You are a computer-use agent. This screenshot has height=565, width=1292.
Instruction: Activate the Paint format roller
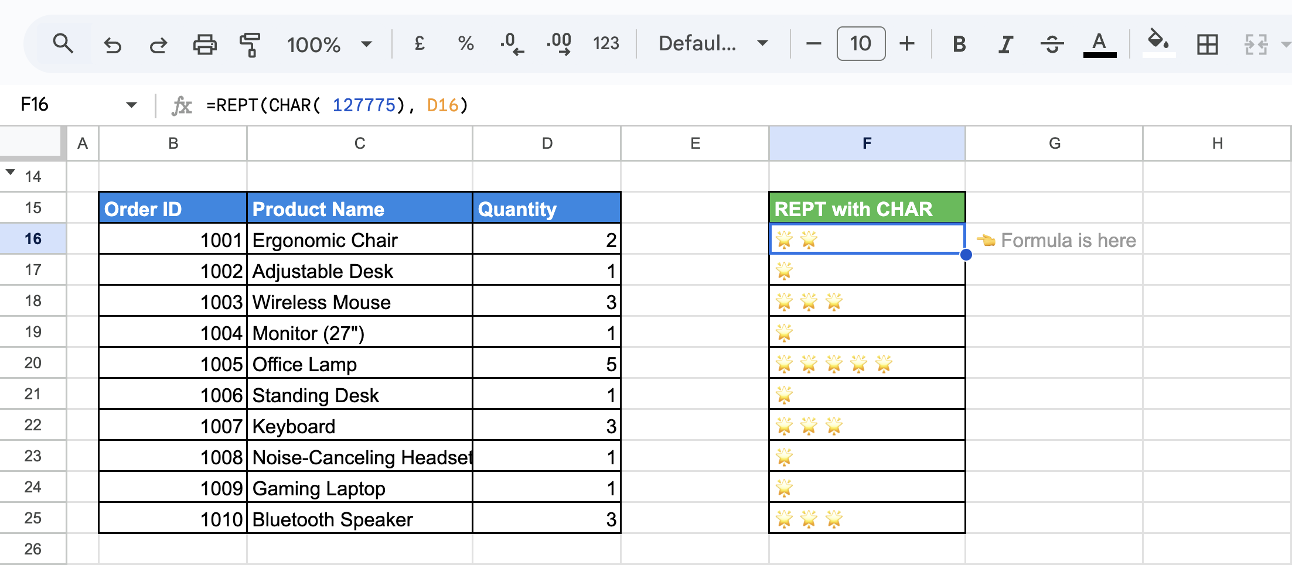pyautogui.click(x=250, y=44)
